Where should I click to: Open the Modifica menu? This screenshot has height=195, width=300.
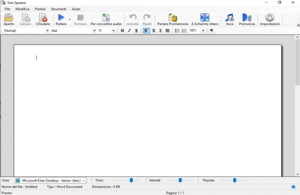pyautogui.click(x=23, y=9)
